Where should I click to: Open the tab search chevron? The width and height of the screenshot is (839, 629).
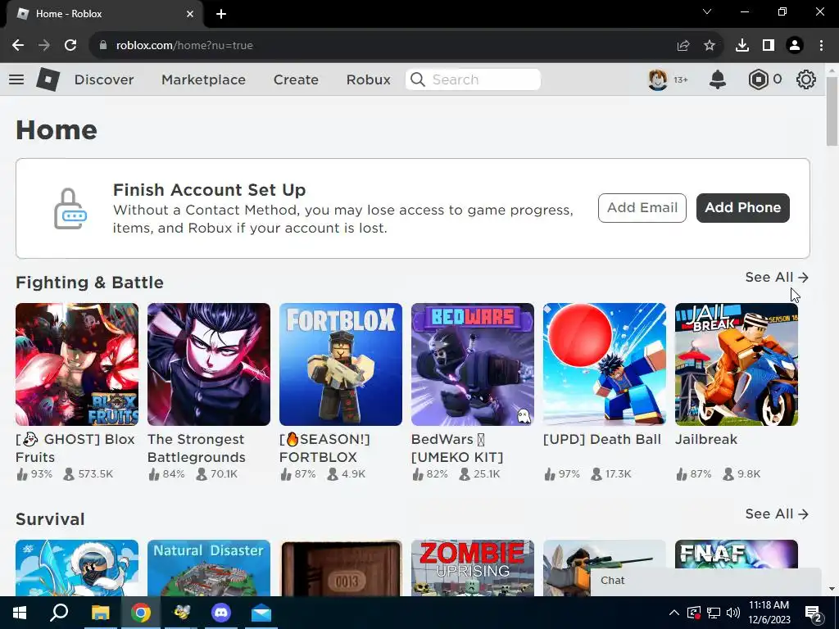tap(707, 11)
